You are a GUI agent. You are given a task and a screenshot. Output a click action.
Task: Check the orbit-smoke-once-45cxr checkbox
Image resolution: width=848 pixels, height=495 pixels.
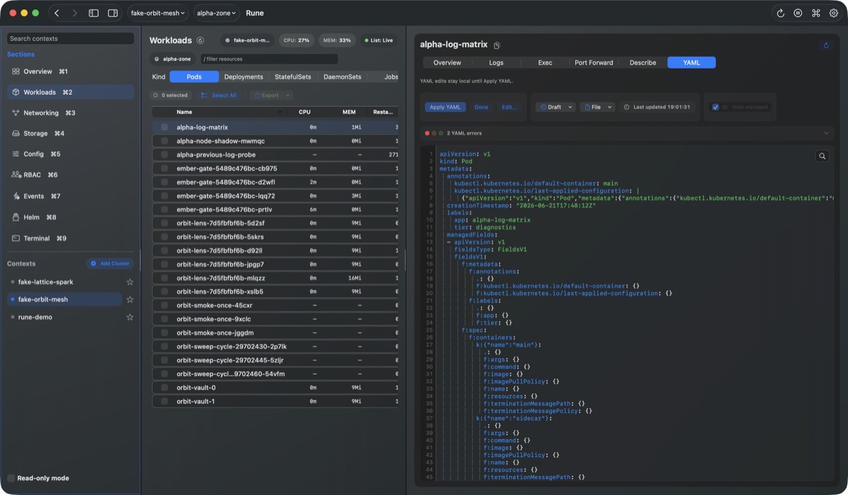(x=164, y=306)
